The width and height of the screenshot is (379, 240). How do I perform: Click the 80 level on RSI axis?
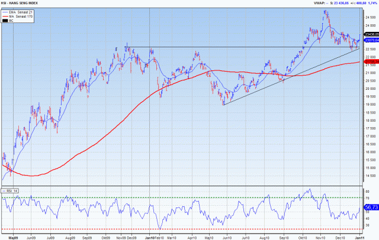click(x=367, y=193)
